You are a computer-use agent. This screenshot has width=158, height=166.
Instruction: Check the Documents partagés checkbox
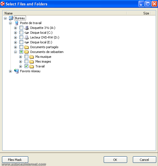click(x=21, y=47)
